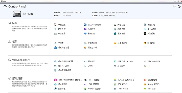Open the SNMP chart icon
This screenshot has height=93, width=182.
tap(85, 66)
